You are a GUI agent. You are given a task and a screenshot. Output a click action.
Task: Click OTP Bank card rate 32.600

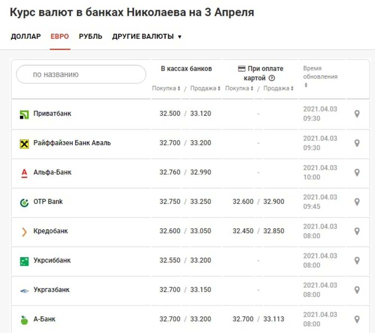click(243, 202)
